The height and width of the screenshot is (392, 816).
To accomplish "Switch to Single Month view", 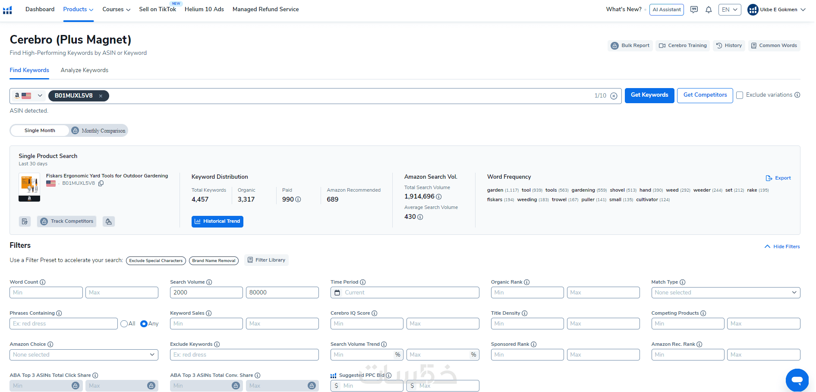I will [40, 131].
